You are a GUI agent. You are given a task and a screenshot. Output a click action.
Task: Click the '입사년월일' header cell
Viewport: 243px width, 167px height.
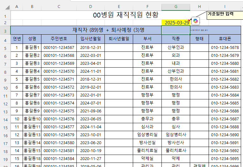coord(90,39)
